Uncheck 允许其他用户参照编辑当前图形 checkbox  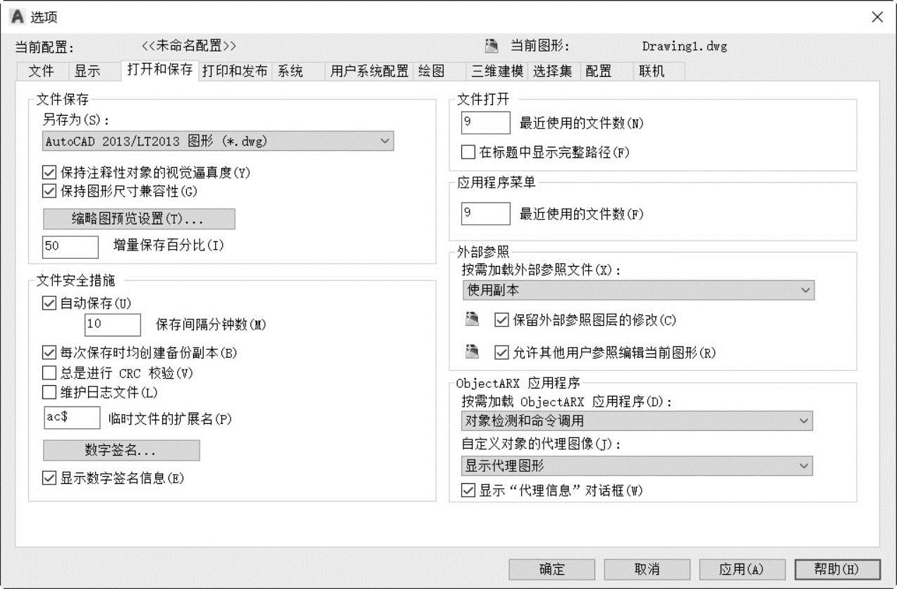(501, 352)
